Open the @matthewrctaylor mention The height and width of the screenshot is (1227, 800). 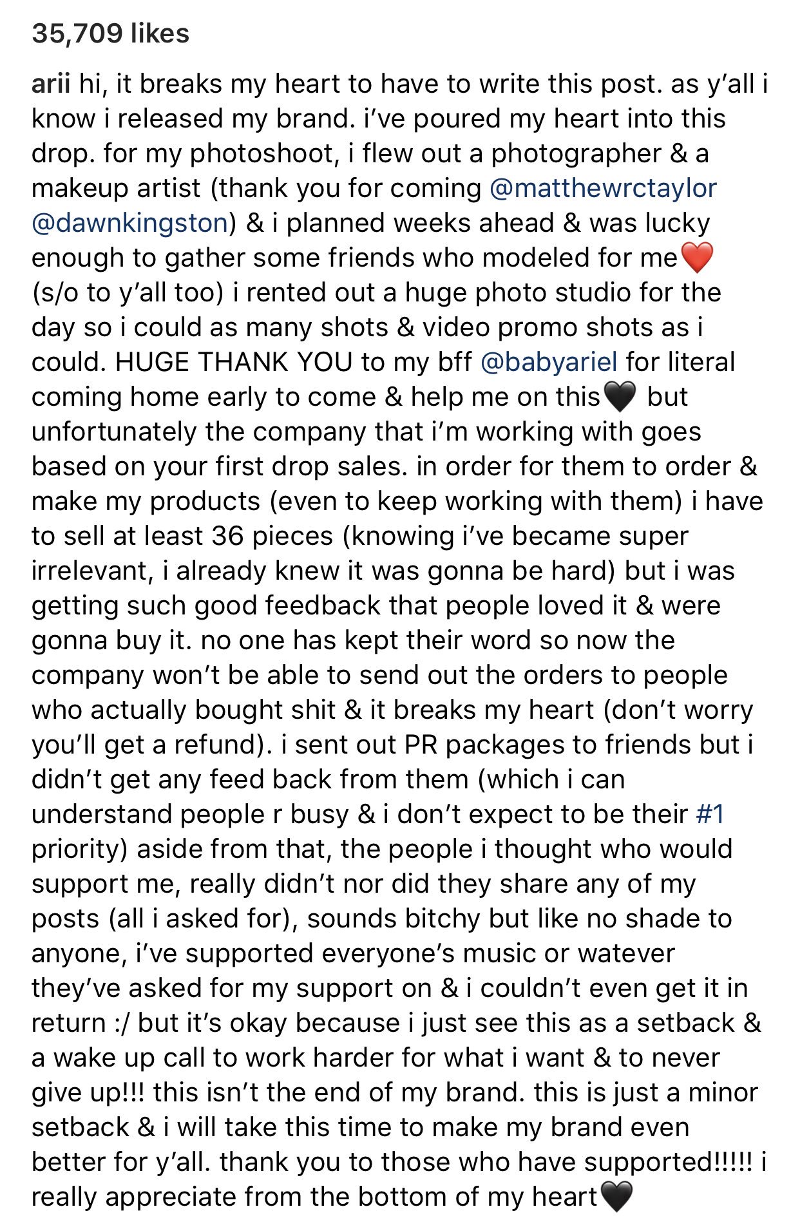(603, 188)
